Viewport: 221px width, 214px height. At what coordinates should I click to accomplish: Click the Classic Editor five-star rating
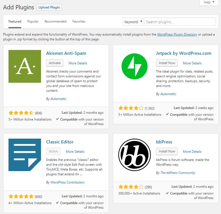pos(21,196)
